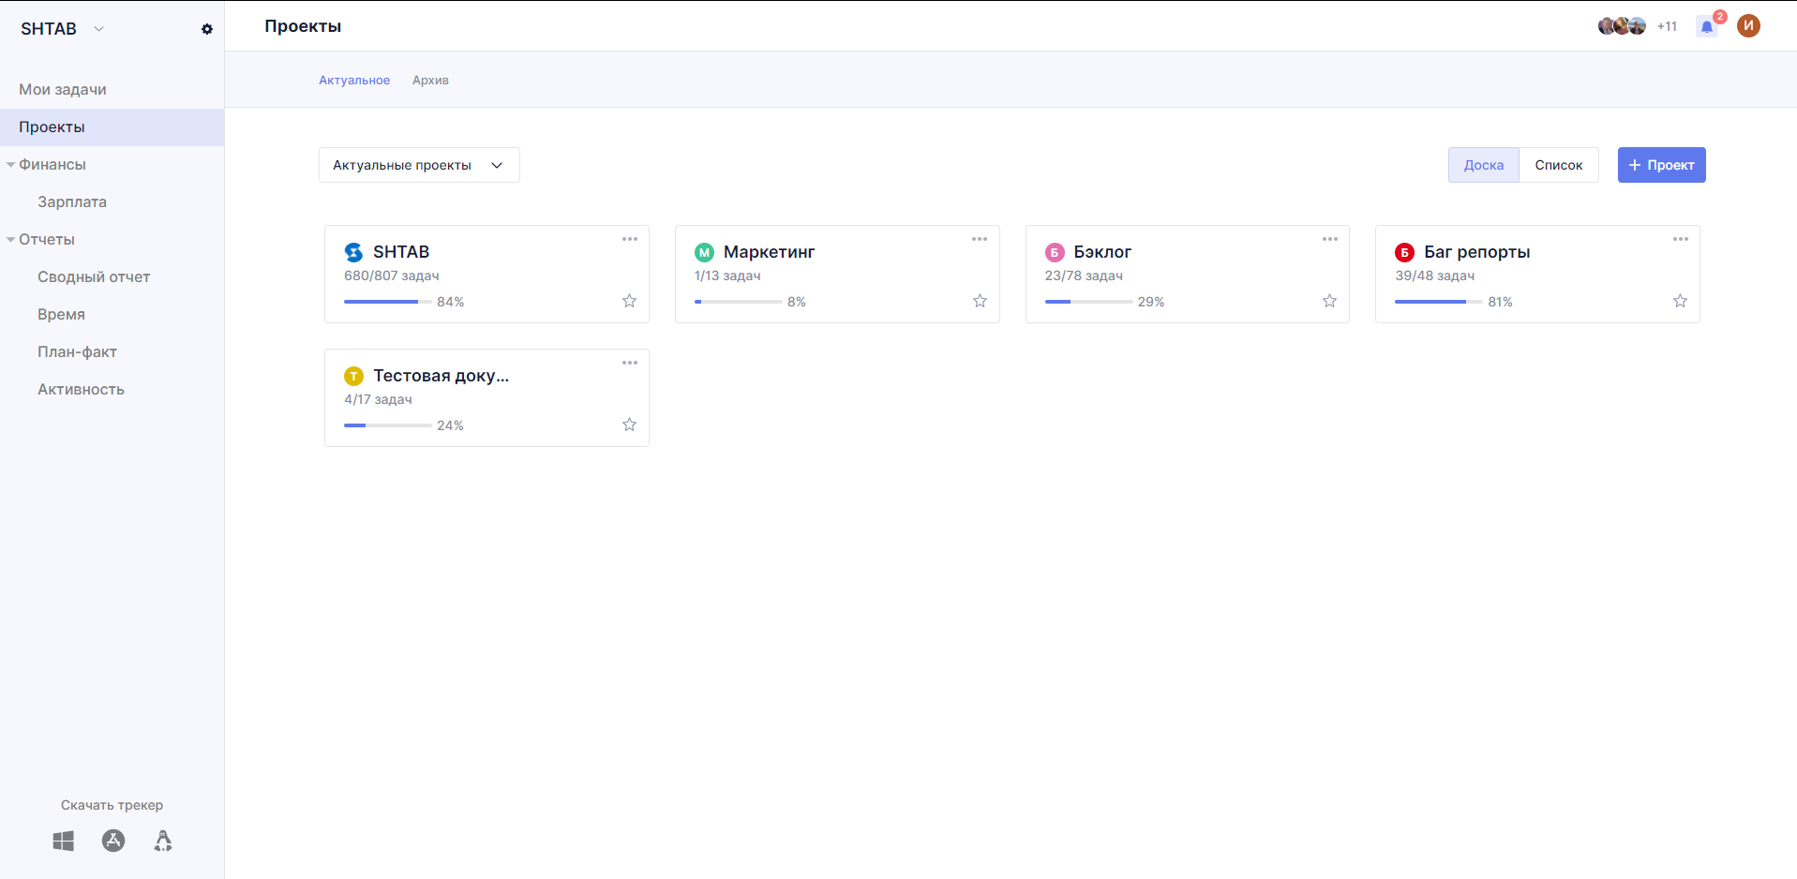The image size is (1797, 879).
Task: Download the Linux tracker
Action: pos(163,841)
